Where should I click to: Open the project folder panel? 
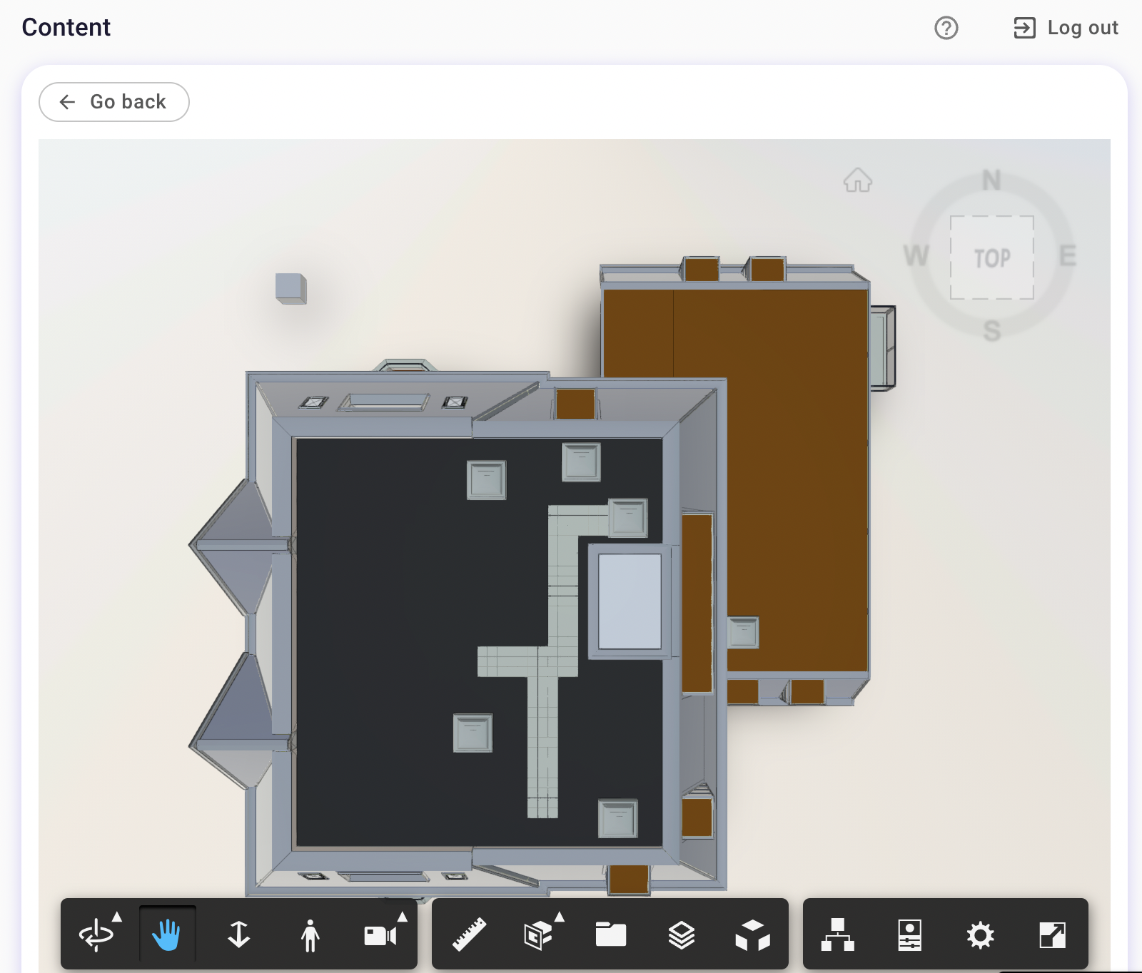[x=610, y=936]
